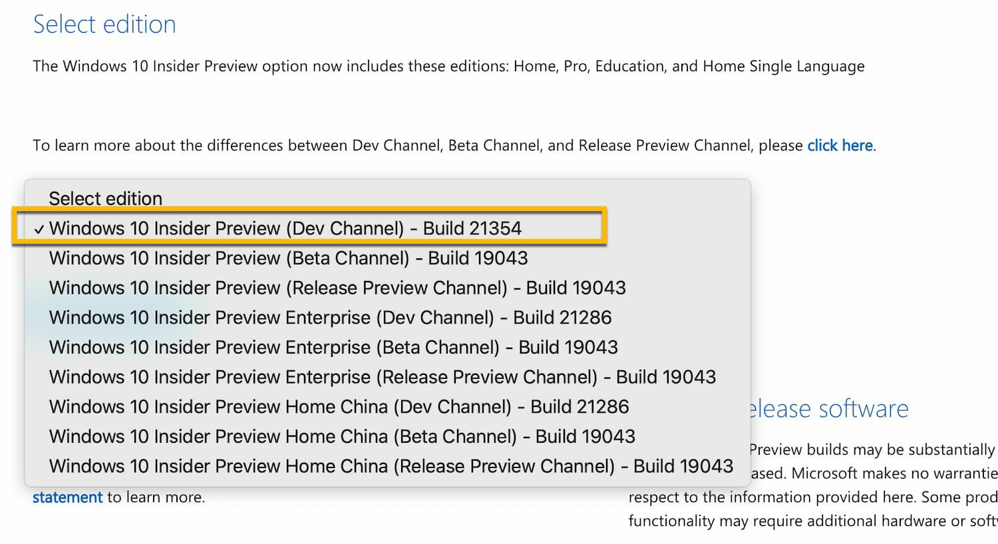This screenshot has width=998, height=544.
Task: Click the Windows 10 Insider Preview editions description text
Action: (448, 66)
